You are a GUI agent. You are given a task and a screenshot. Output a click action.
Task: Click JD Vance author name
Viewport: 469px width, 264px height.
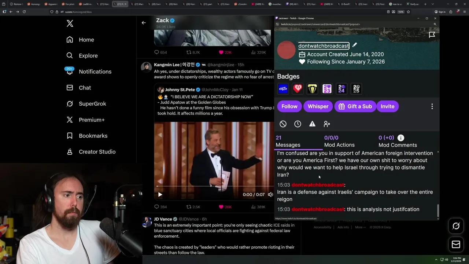[x=163, y=219]
